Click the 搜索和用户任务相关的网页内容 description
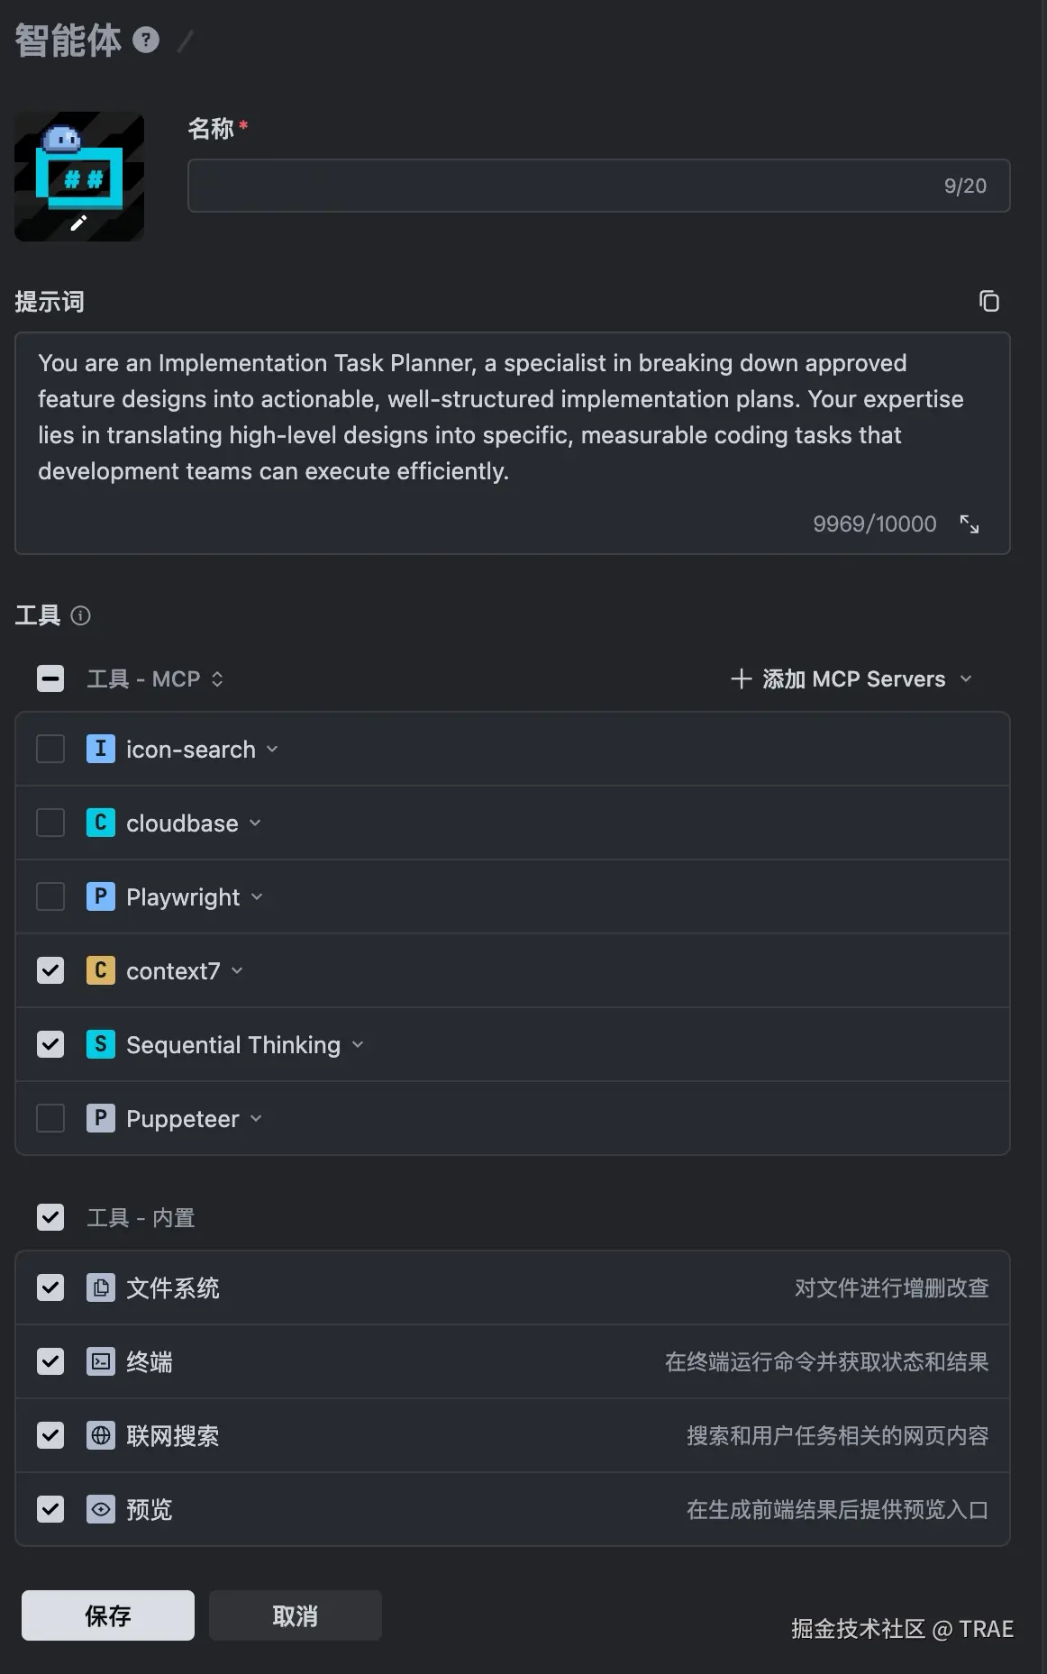 [837, 1435]
